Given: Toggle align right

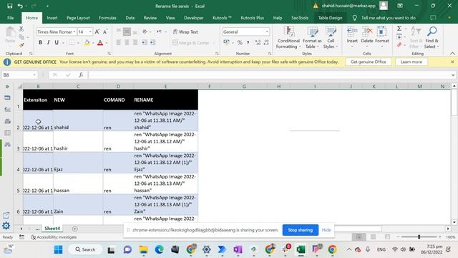Looking at the screenshot, I should pyautogui.click(x=135, y=43).
